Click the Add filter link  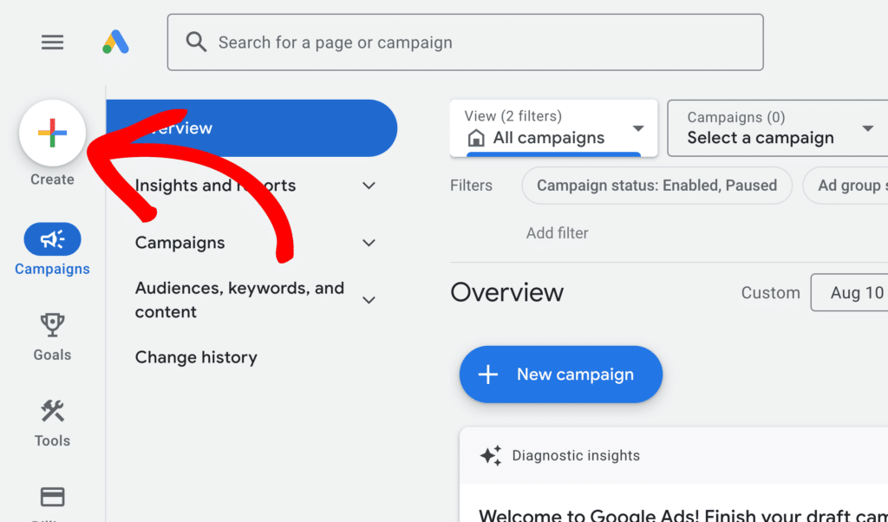coord(557,233)
